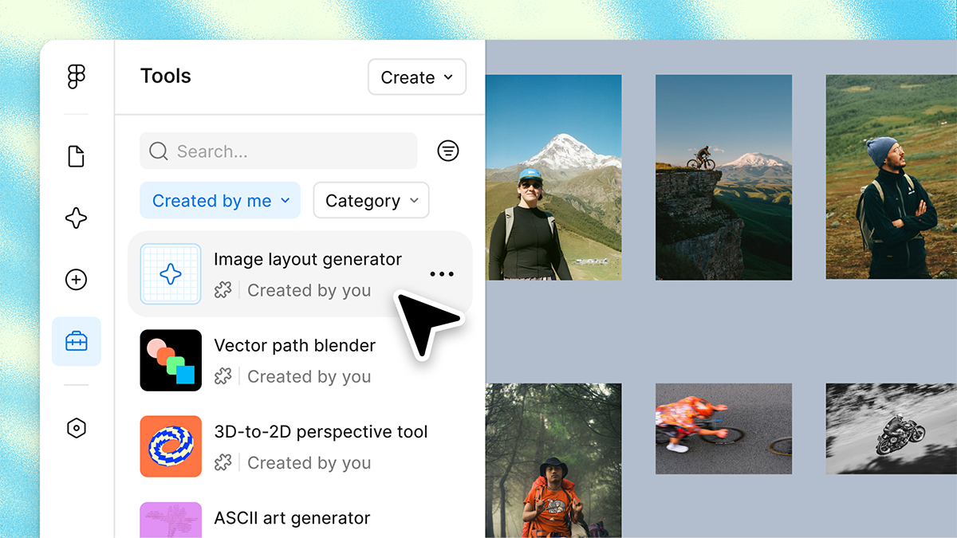The image size is (957, 538).
Task: Open the three-dot menu for Image layout generator
Action: [x=441, y=274]
